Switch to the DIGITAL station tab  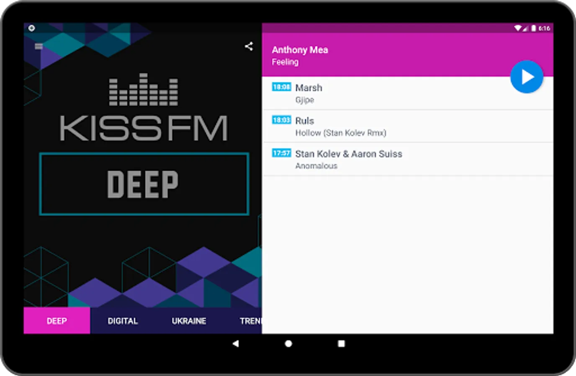tap(123, 321)
